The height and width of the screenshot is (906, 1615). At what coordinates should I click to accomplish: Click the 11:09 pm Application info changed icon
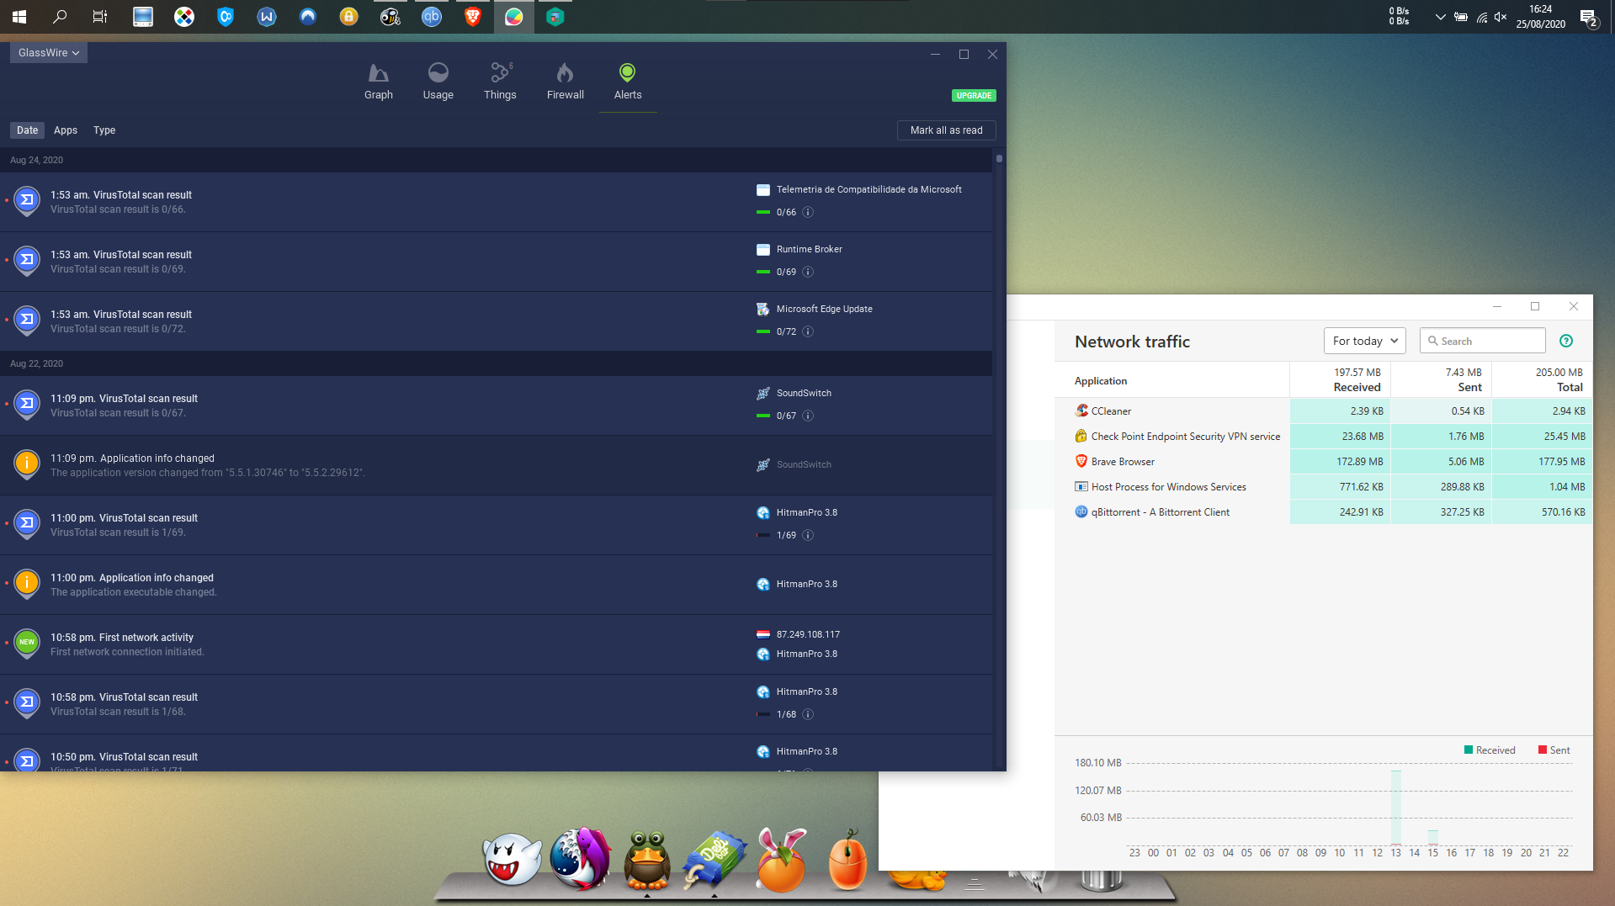tap(27, 464)
